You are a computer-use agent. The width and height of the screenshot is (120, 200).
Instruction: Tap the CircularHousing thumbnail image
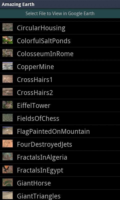(7, 27)
